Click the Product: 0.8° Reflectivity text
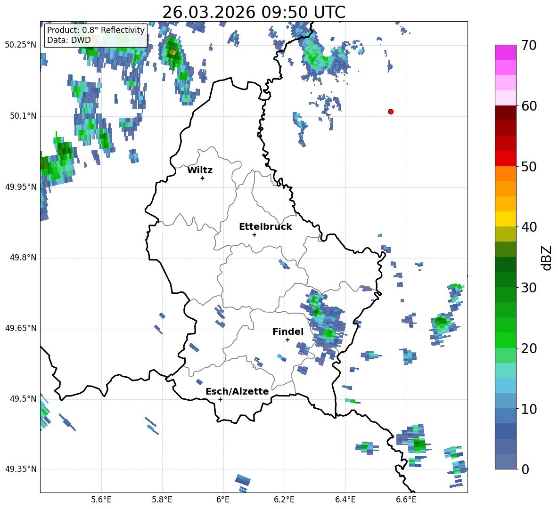The width and height of the screenshot is (558, 509). pyautogui.click(x=96, y=30)
